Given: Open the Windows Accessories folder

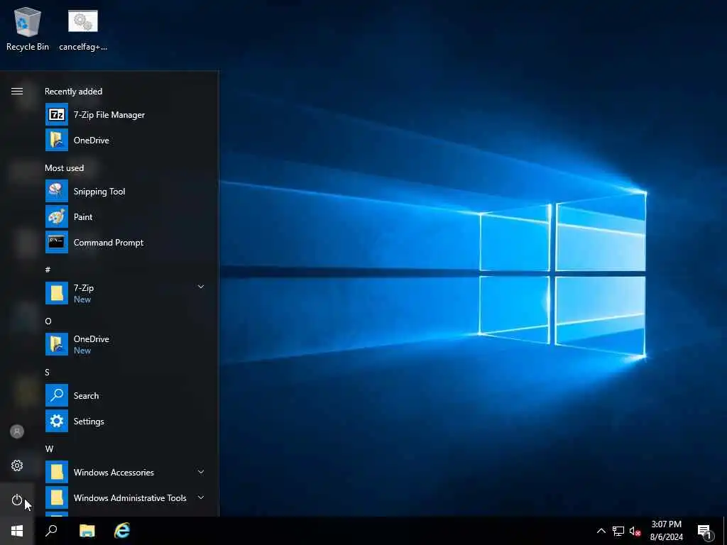Looking at the screenshot, I should (125, 472).
